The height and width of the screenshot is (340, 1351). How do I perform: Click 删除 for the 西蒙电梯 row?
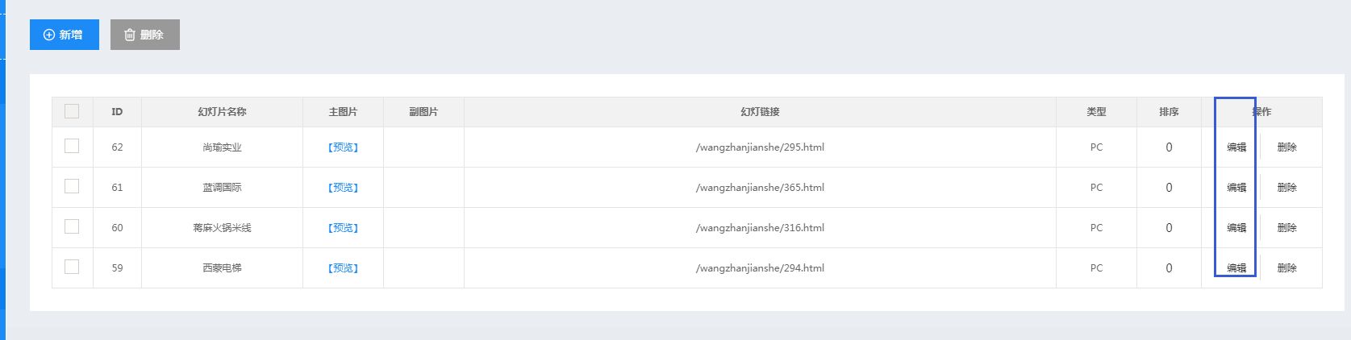(x=1286, y=268)
